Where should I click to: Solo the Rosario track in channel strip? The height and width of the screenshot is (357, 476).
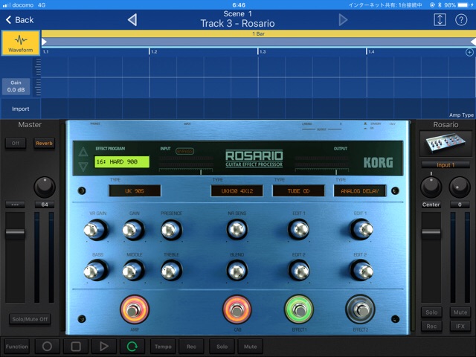pyautogui.click(x=431, y=312)
